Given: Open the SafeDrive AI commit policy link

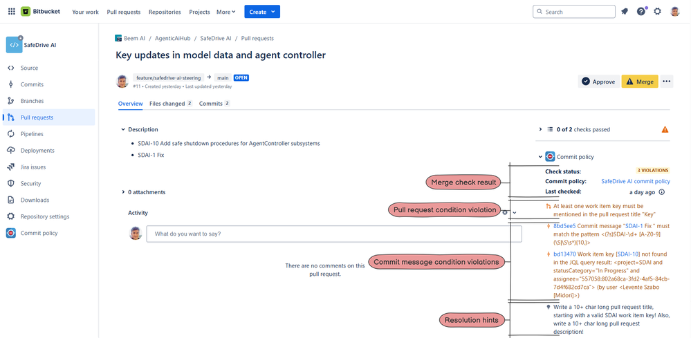Looking at the screenshot, I should coord(636,181).
